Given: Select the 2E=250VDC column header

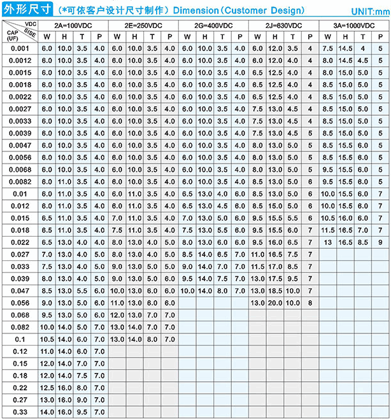Looking at the screenshot, I should click(143, 24).
